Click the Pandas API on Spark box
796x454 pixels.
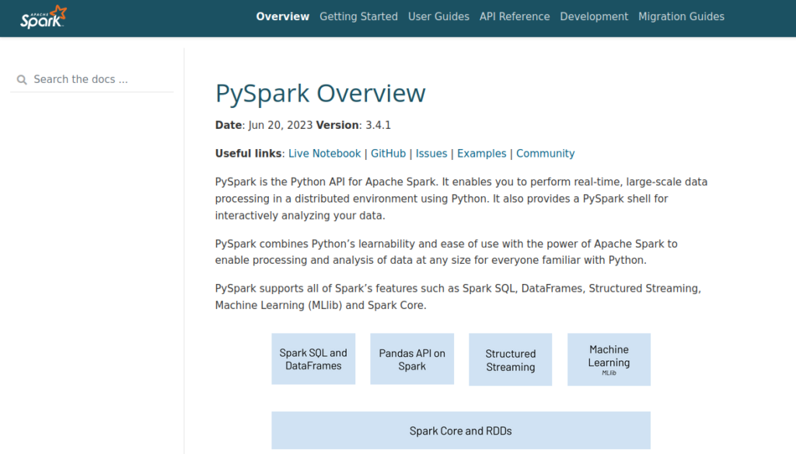(412, 359)
